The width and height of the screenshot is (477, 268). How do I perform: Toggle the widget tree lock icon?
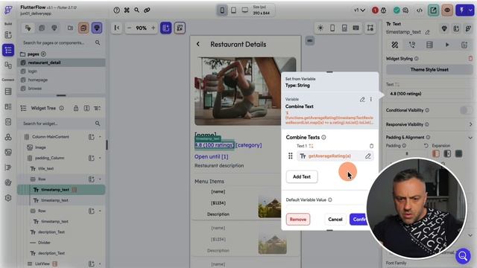76,108
